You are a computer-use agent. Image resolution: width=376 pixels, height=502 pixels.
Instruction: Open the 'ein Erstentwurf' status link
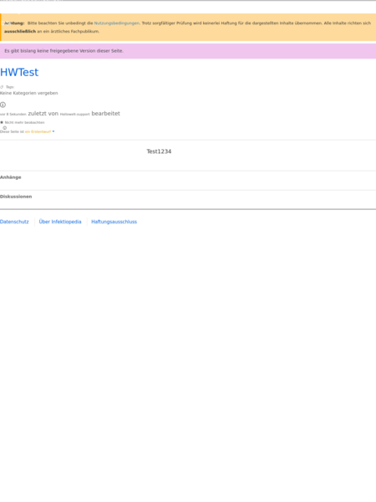click(38, 131)
